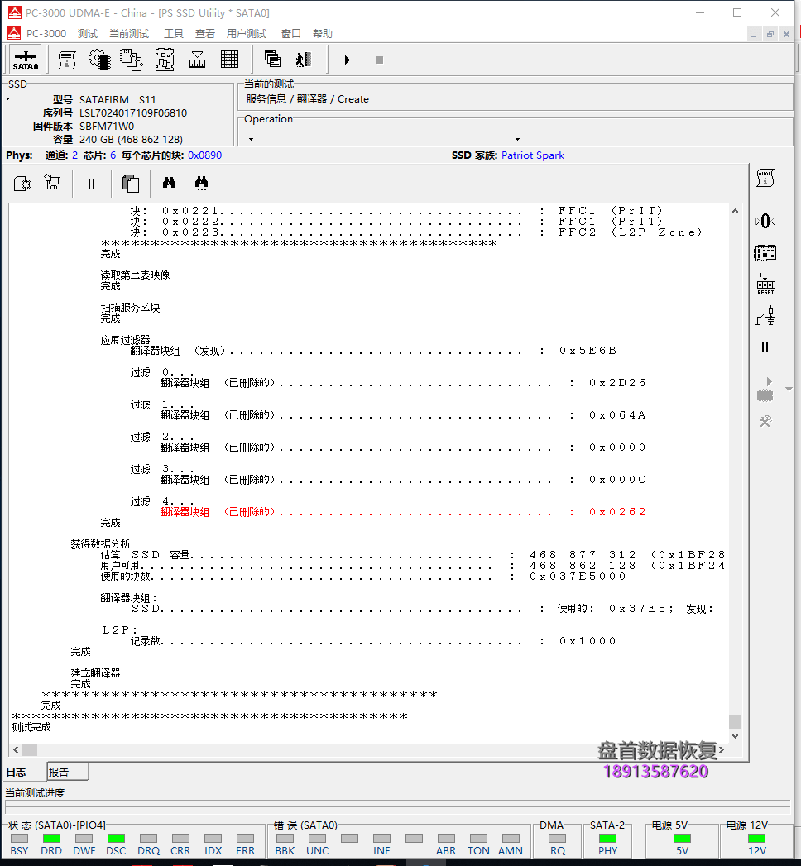Expand the SSD panel collapse arrow
Image resolution: width=801 pixels, height=866 pixels.
click(x=7, y=99)
